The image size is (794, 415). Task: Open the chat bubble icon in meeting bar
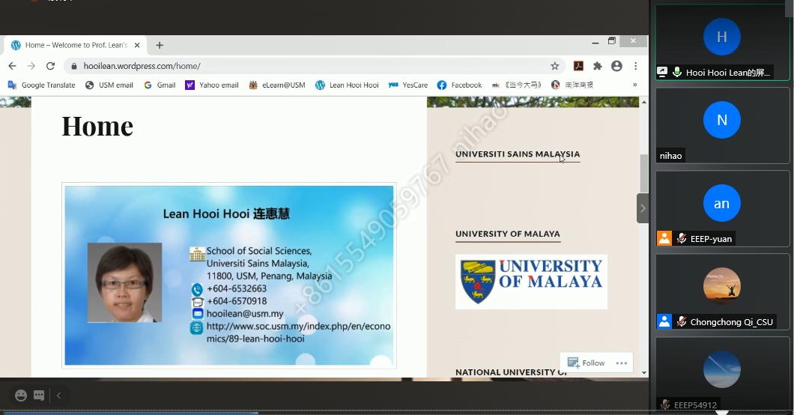coord(39,396)
